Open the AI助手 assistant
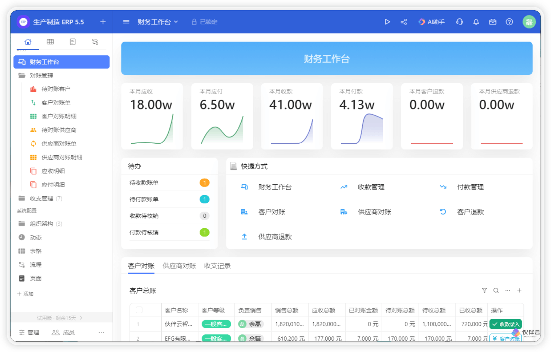 click(x=431, y=22)
